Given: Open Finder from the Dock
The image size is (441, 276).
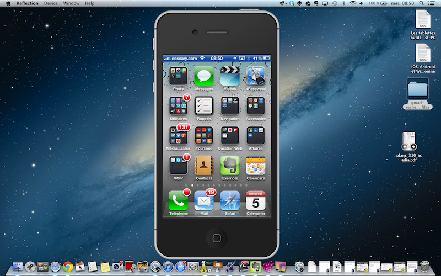Looking at the screenshot, I should 18,267.
